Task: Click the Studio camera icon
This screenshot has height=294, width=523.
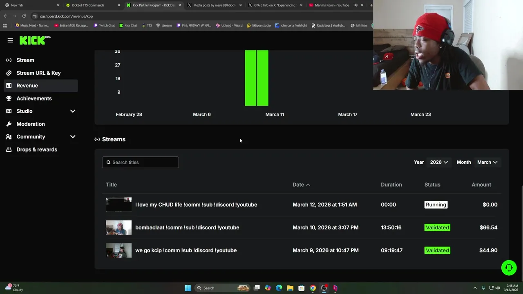Action: coord(9,111)
